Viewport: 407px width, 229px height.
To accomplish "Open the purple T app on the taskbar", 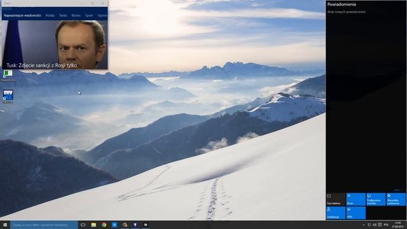I will 135,225.
